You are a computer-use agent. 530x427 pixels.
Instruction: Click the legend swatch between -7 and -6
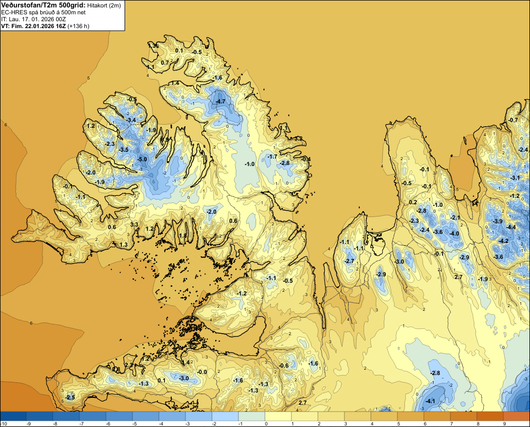[x=93, y=416]
